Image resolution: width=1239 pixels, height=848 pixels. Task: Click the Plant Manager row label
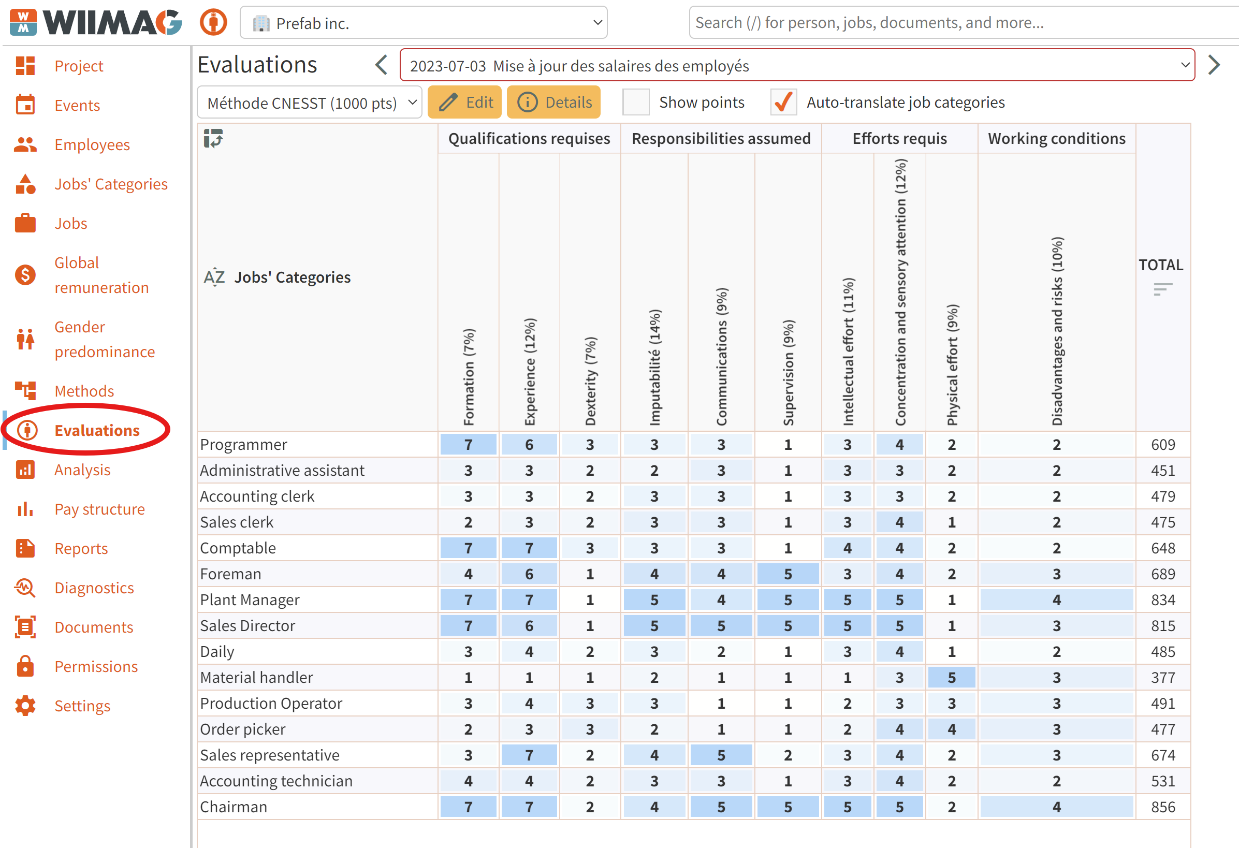[x=250, y=600]
